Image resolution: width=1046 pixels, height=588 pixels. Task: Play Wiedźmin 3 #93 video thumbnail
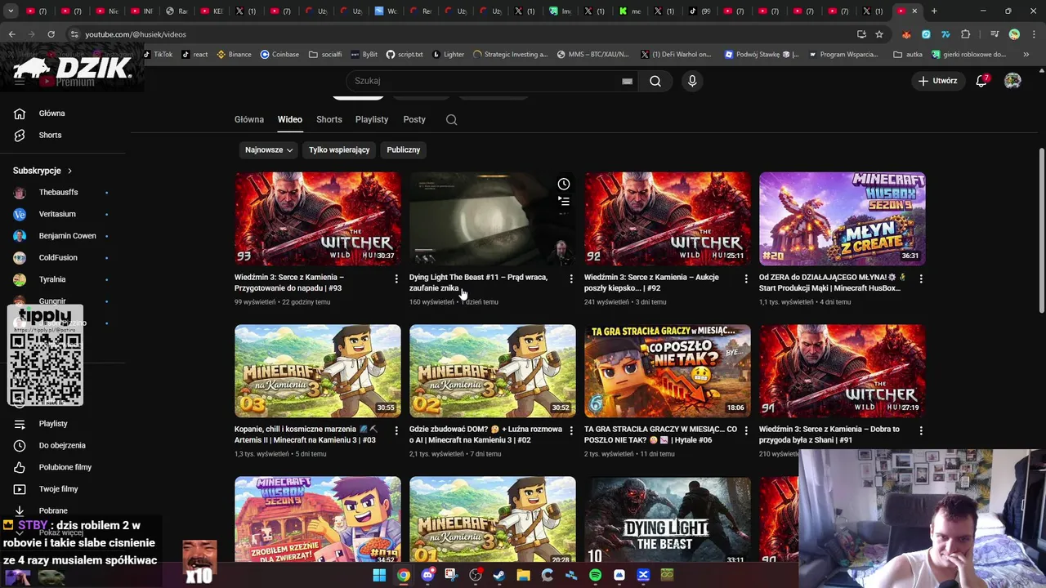[318, 218]
